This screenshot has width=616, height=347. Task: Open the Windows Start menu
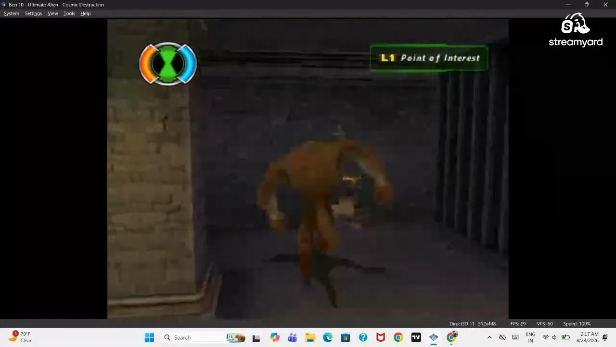point(149,338)
